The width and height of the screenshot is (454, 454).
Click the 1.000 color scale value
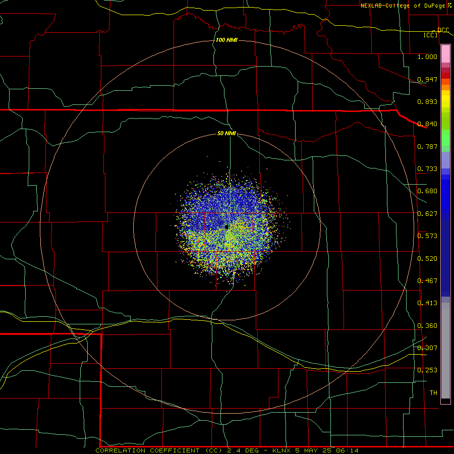coord(427,56)
